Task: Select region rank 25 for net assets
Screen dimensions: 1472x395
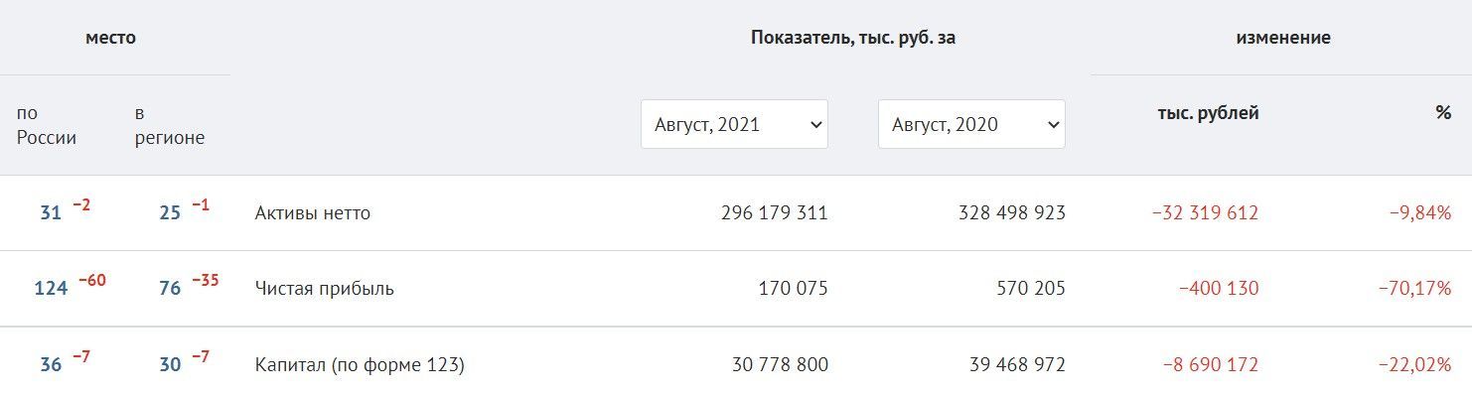Action: click(170, 212)
